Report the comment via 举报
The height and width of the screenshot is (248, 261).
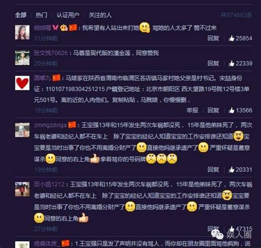point(192,110)
